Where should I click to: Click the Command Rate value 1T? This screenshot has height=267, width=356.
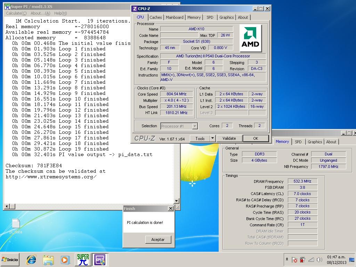(x=302, y=225)
